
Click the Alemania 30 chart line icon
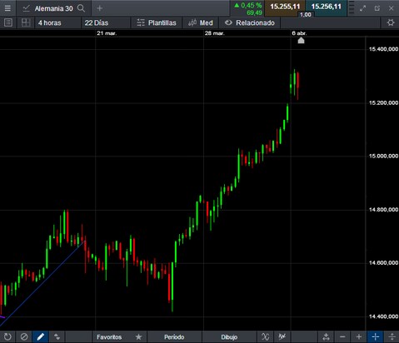coord(26,8)
